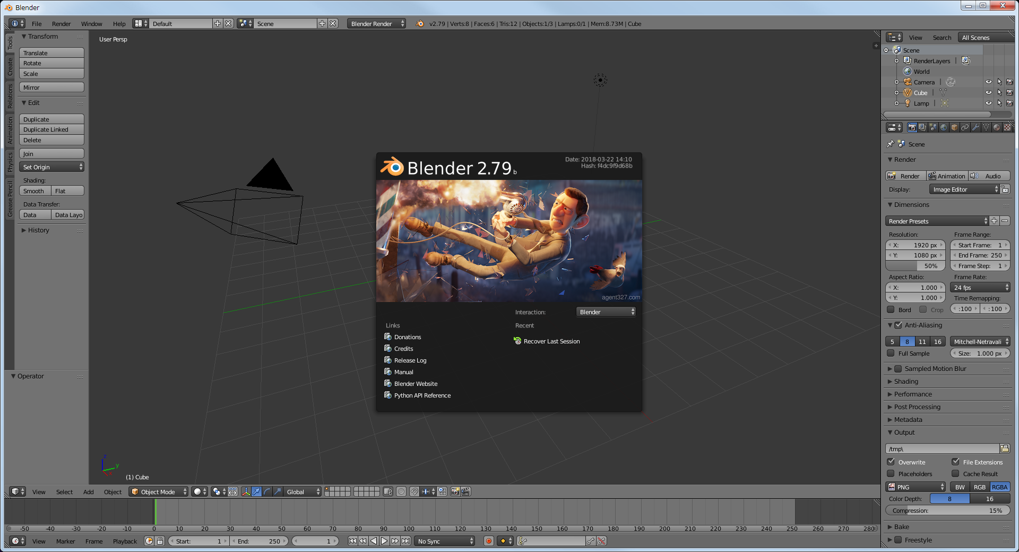Open the Release Log link
The width and height of the screenshot is (1019, 552).
pos(410,360)
